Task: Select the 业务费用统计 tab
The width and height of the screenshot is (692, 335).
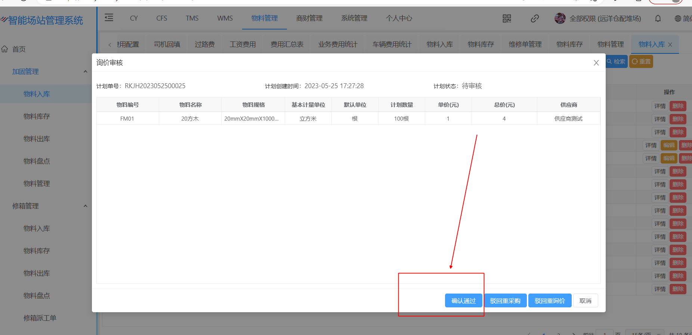Action: 338,44
